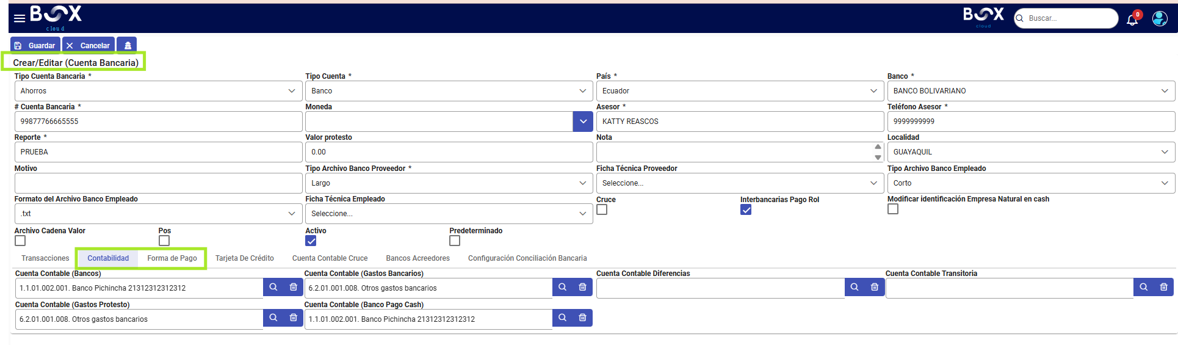Click the search magnifier icon in Buscar
Viewport: 1178px width, 345px height.
(1019, 18)
